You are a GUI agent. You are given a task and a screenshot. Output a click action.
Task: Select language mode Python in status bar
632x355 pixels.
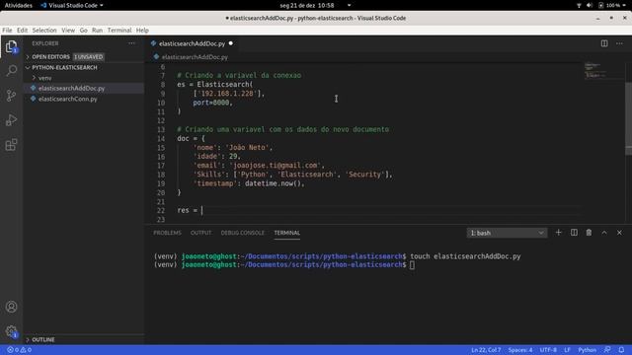587,350
